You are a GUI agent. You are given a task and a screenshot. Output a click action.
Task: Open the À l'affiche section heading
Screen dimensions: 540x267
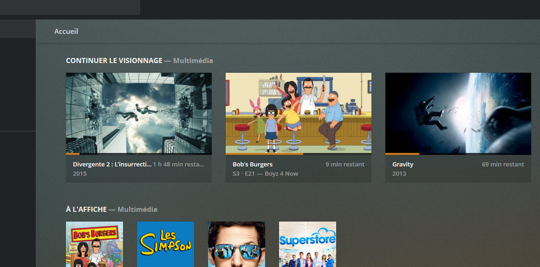(x=86, y=209)
